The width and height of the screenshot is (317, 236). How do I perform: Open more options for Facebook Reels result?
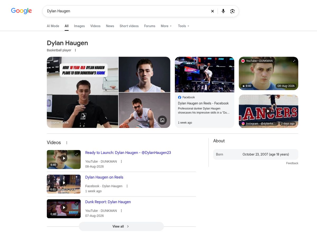[127, 186]
